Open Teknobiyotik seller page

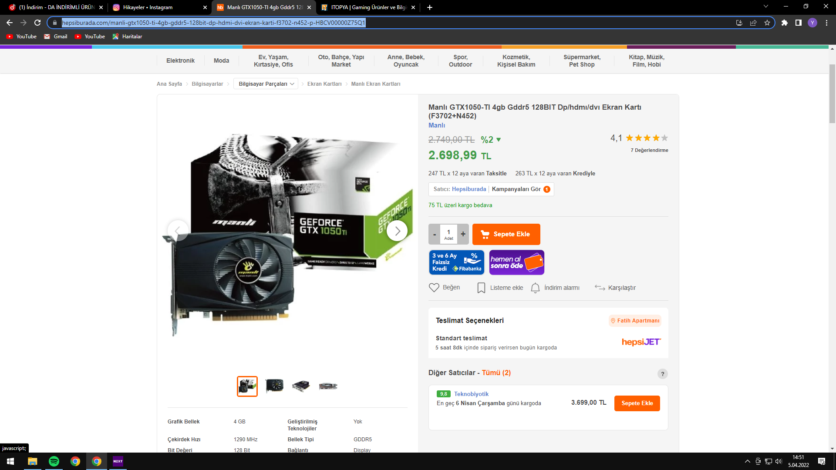[471, 394]
